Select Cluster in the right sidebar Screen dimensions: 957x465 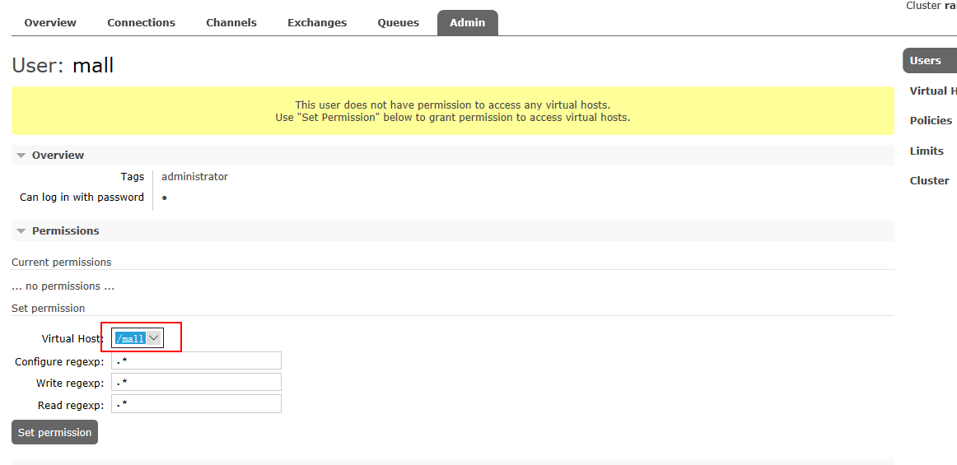point(929,181)
